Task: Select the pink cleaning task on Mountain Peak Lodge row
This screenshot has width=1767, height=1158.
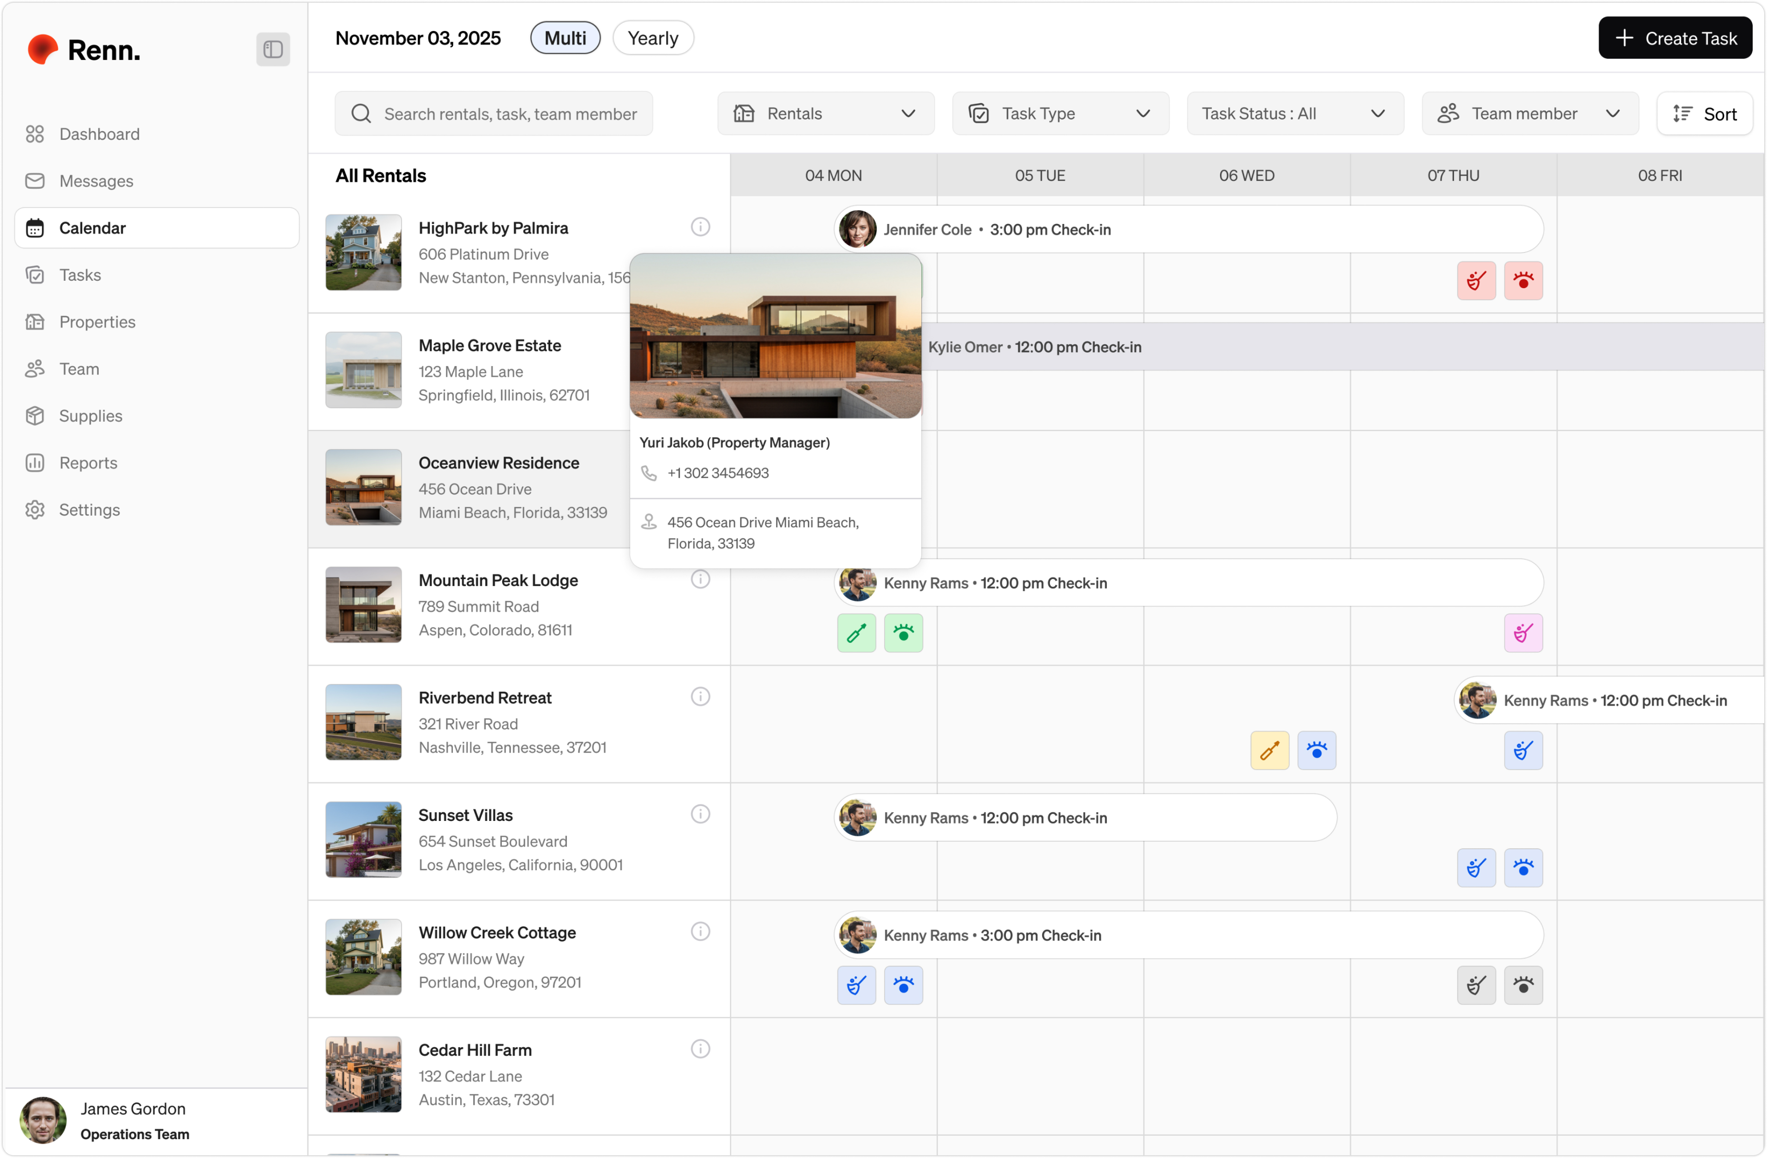Action: [1523, 633]
